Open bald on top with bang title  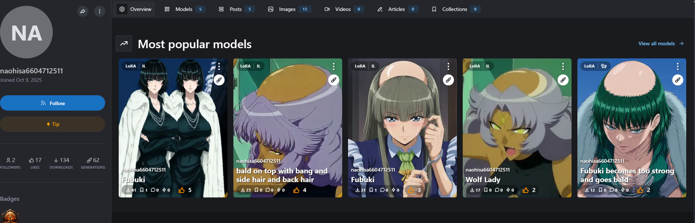(282, 175)
